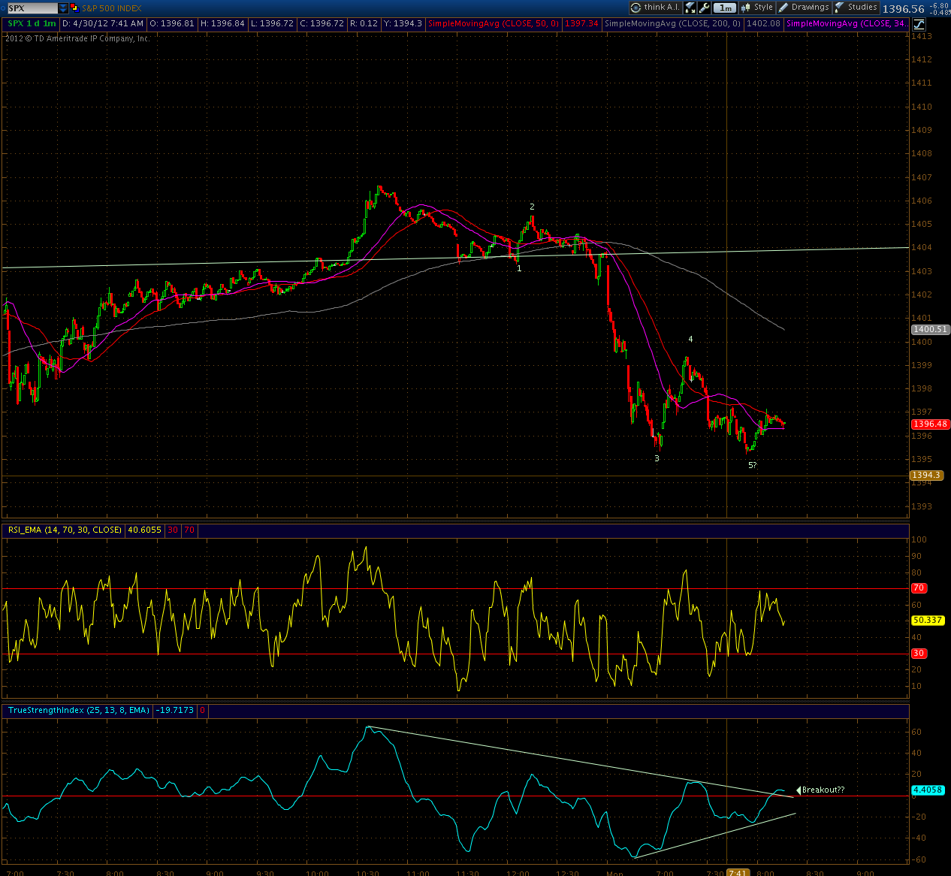Screen dimensions: 951x876
Task: Click the gray 1400.51 price bubble
Action: [930, 329]
